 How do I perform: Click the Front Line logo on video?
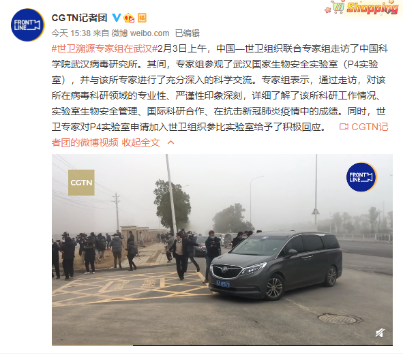[361, 177]
